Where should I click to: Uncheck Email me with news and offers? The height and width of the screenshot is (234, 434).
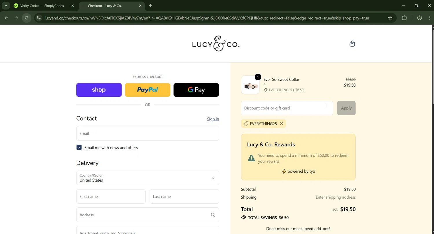click(79, 147)
